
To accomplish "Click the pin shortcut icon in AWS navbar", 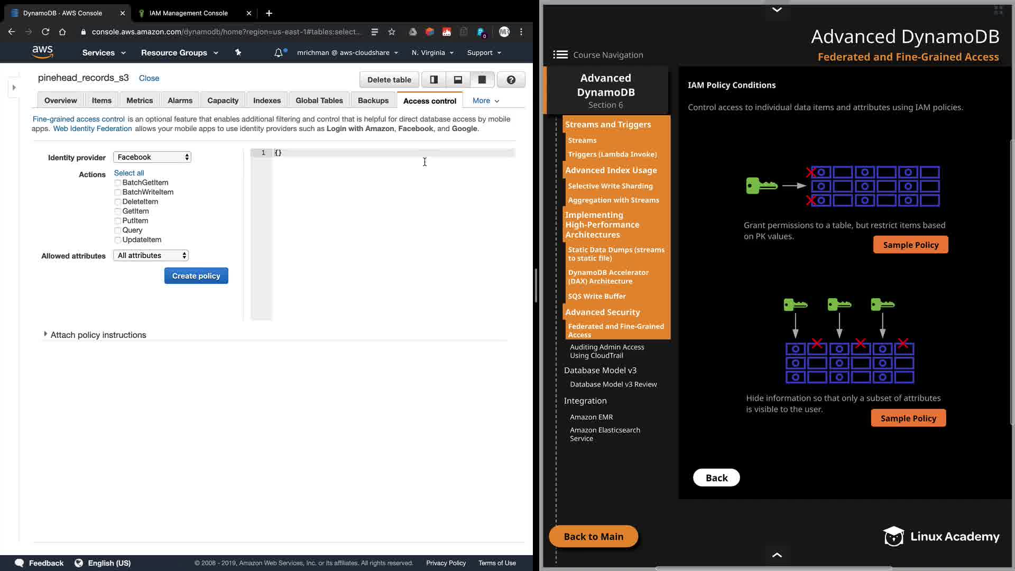I will point(238,53).
